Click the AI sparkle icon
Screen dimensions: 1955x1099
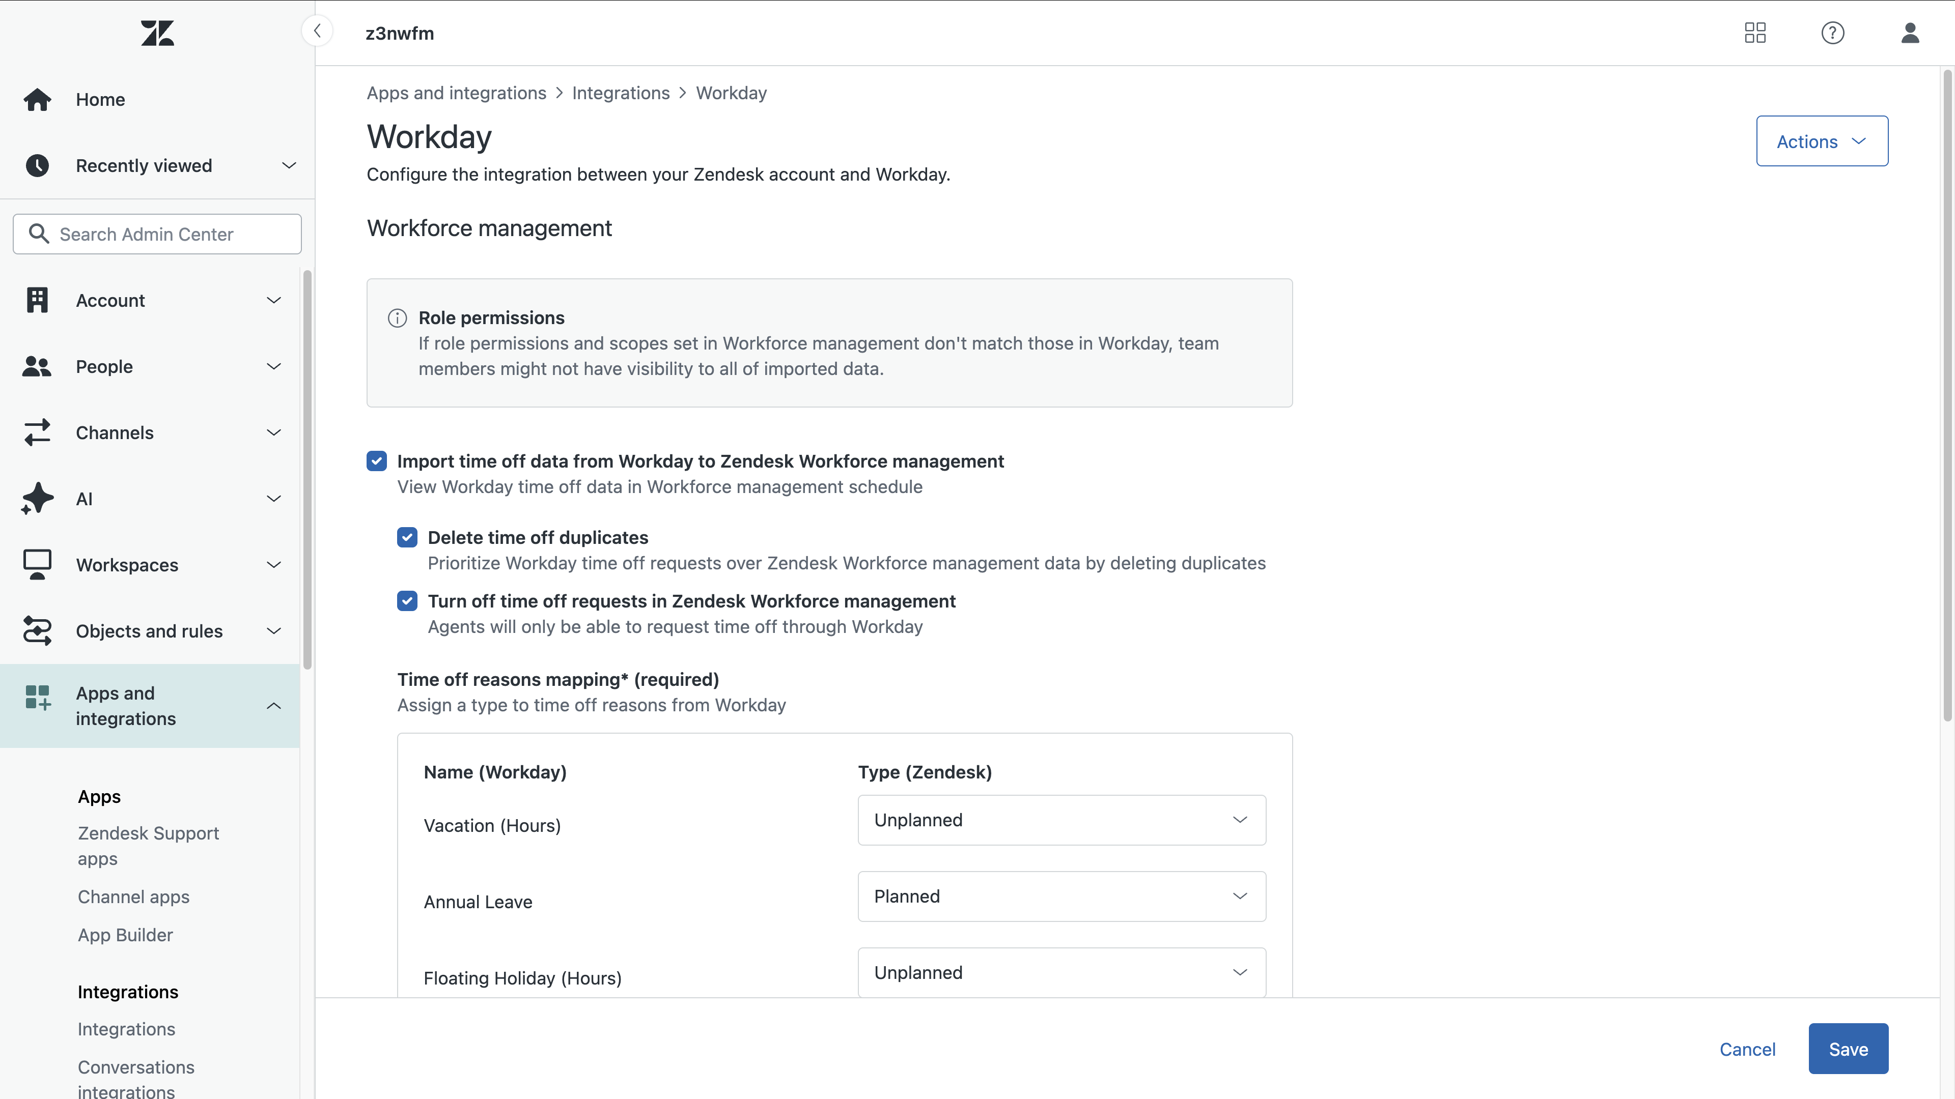click(x=37, y=498)
